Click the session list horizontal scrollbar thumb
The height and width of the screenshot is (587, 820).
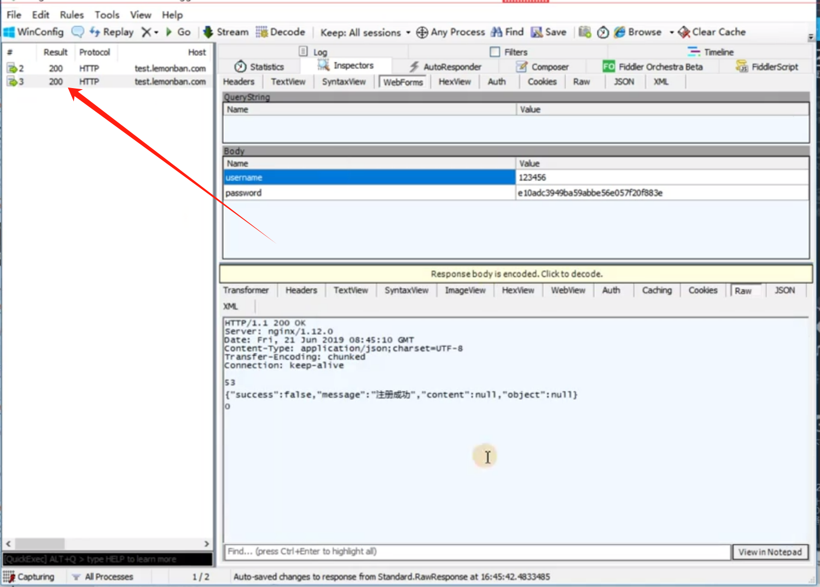[x=39, y=544]
